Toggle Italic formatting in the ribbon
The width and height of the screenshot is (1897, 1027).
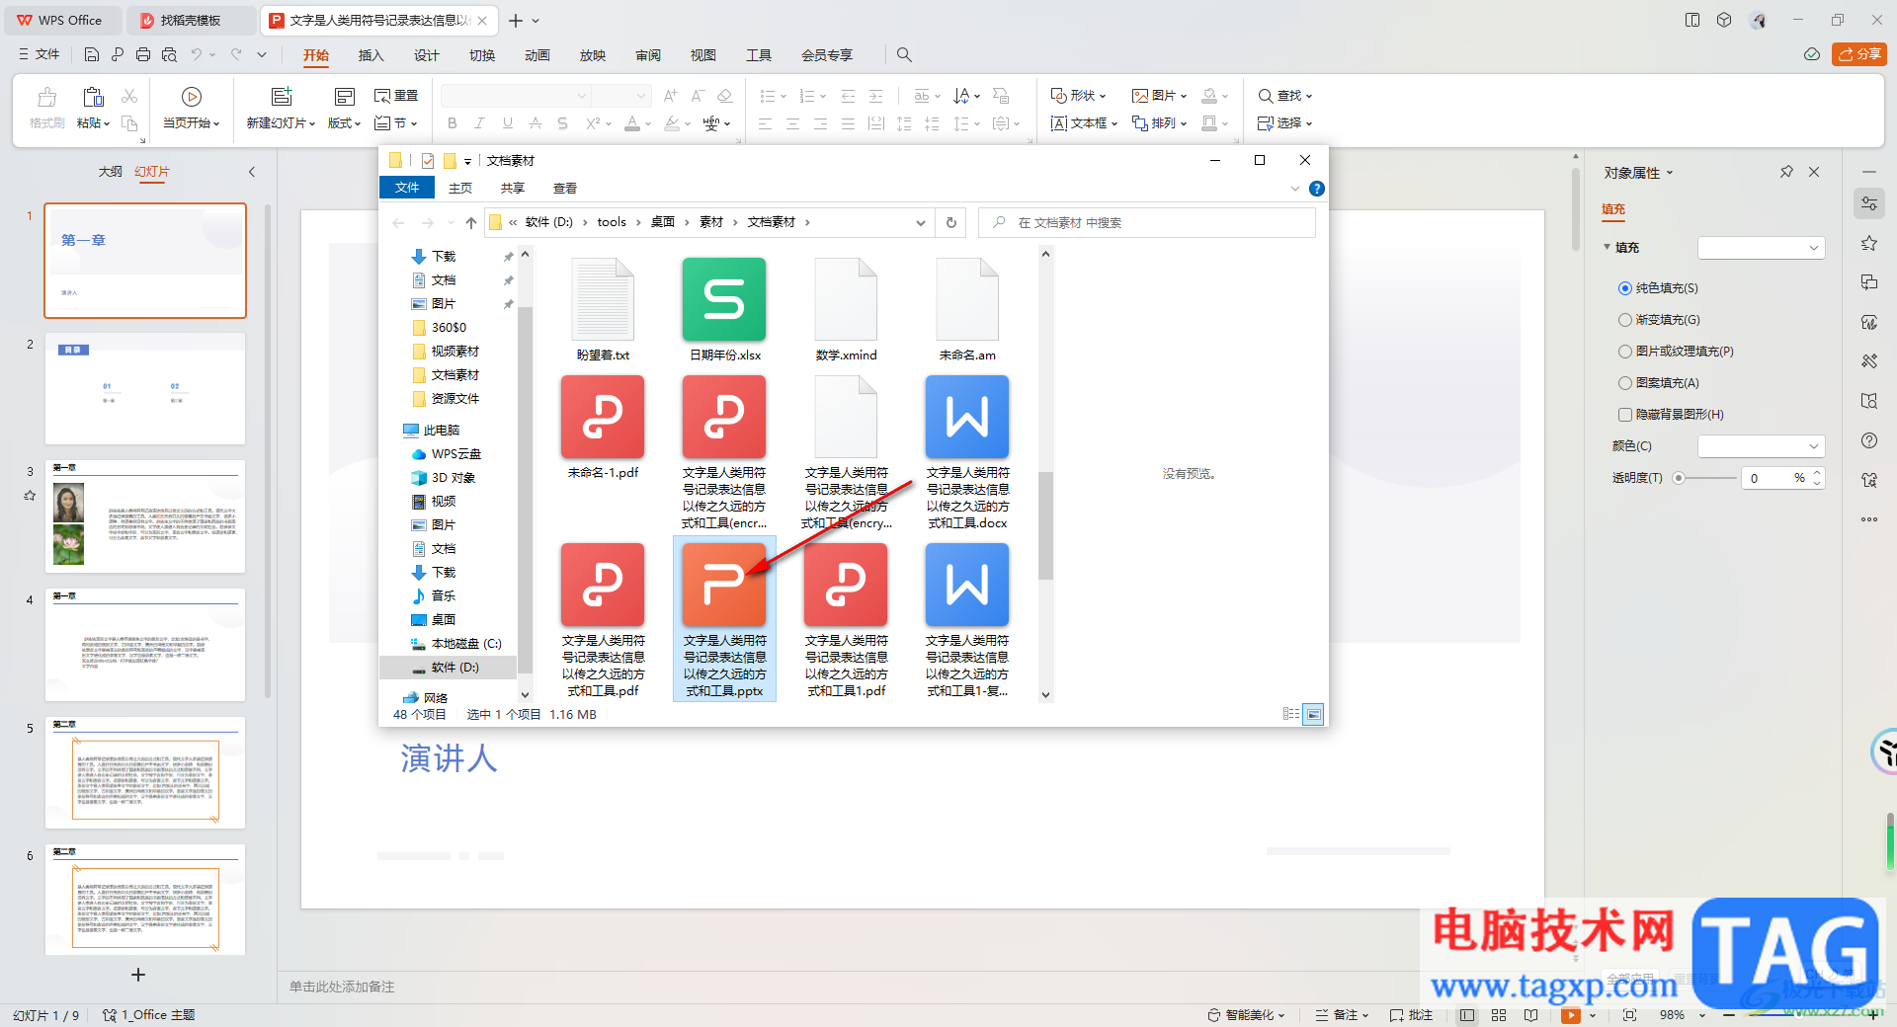click(x=479, y=123)
